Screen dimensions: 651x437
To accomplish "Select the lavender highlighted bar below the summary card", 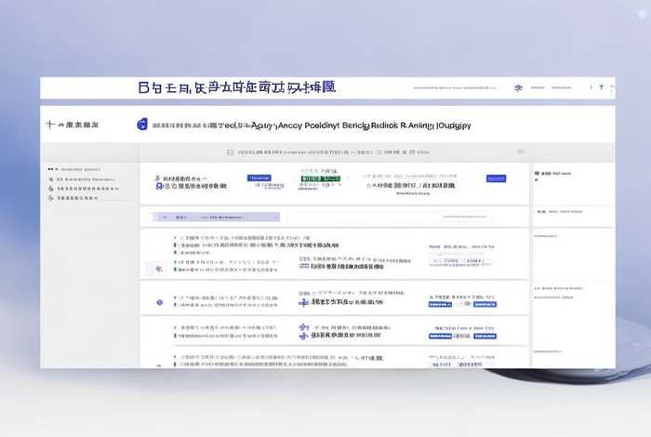I will coord(217,217).
